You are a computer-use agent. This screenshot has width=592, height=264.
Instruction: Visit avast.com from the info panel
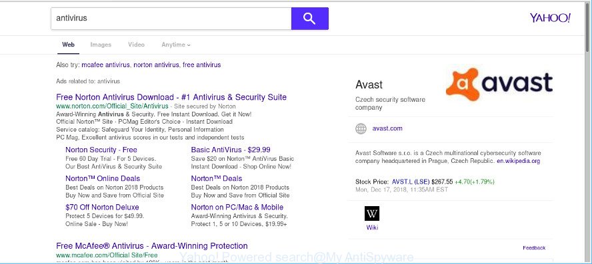387,128
